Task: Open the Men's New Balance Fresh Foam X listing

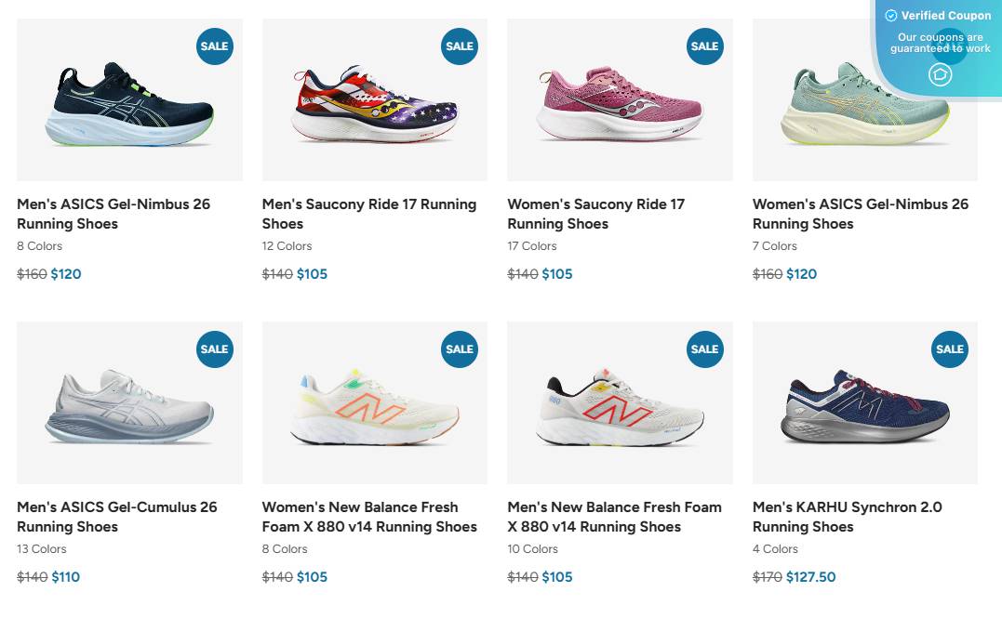Action: pos(614,517)
